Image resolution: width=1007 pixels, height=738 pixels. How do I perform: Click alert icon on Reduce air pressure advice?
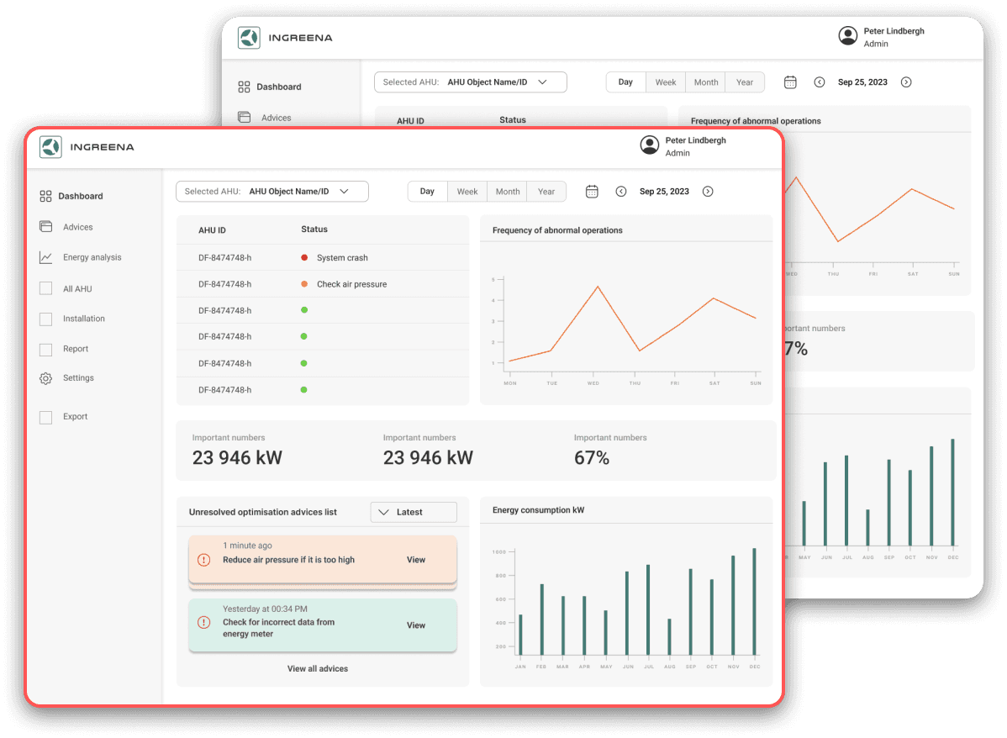(203, 560)
